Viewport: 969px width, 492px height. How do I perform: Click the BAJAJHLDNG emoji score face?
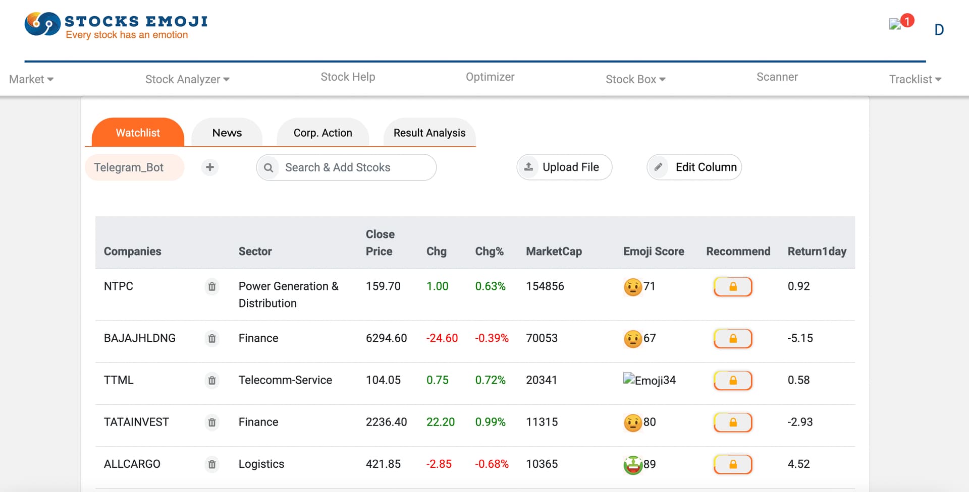[633, 339]
